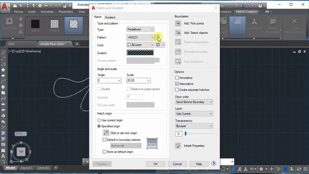The height and width of the screenshot is (174, 309).
Task: Open the Start drawing tab
Action: tap(12, 44)
